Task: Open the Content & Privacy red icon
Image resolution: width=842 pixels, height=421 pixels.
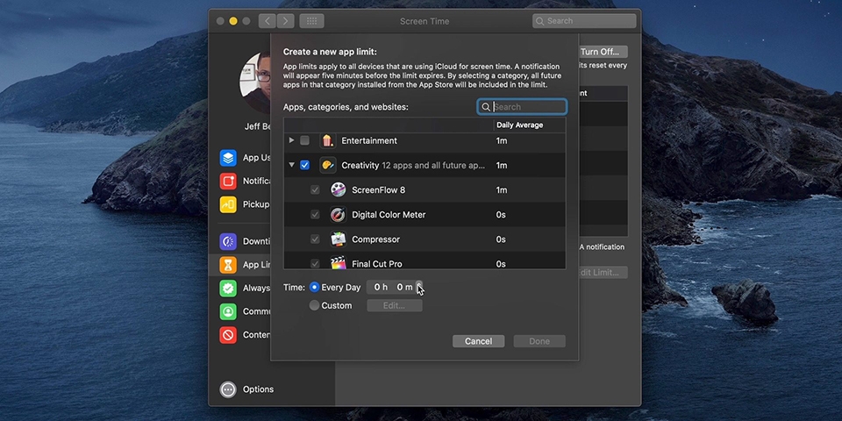Action: pos(228,334)
